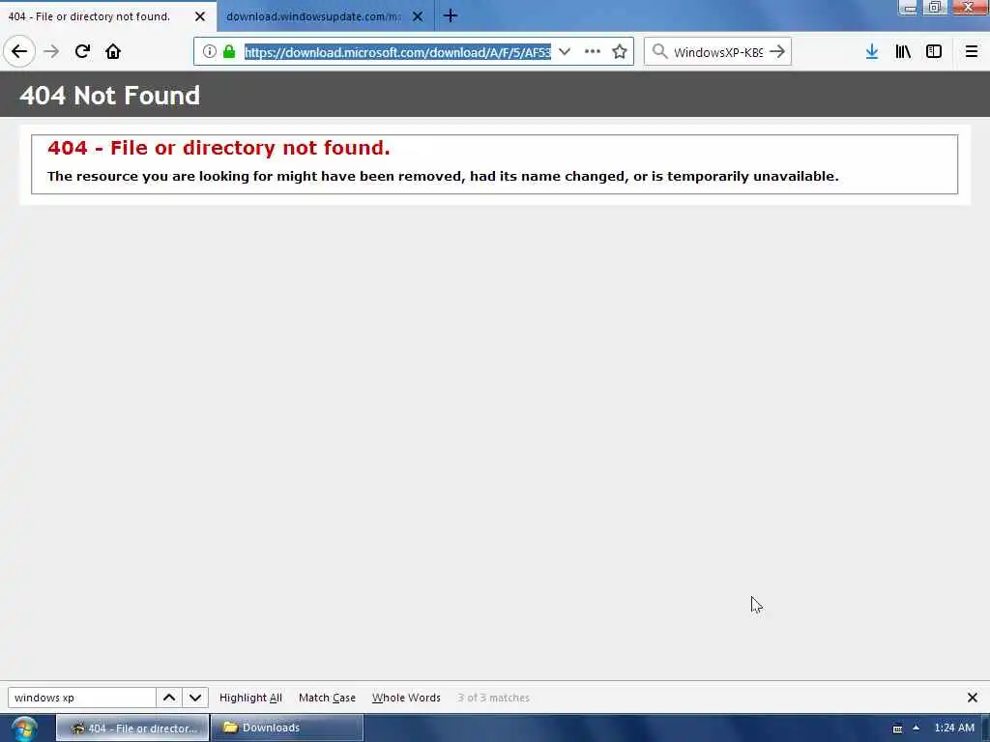Open a new tab with plus
This screenshot has height=742, width=990.
(451, 15)
